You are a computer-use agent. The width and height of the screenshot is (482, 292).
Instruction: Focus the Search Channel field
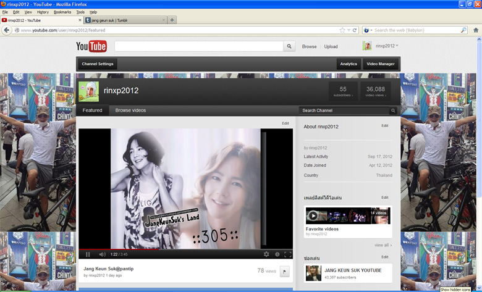[x=344, y=111]
